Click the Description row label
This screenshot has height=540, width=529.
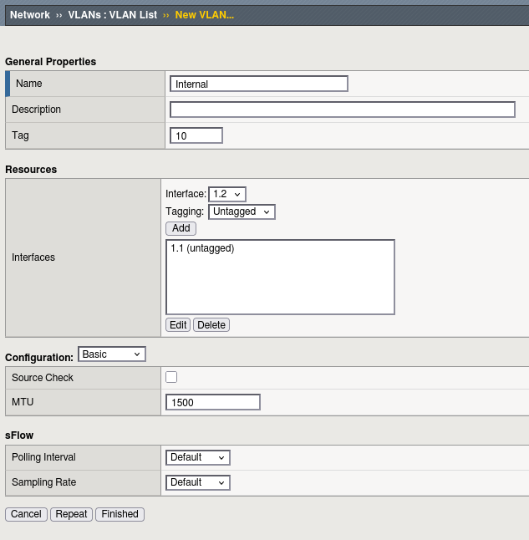(36, 110)
